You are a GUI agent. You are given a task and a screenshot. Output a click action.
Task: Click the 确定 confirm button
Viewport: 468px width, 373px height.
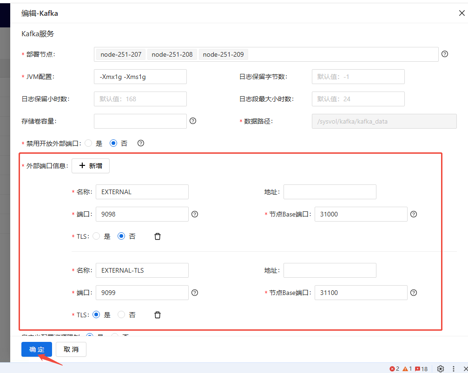click(x=36, y=349)
